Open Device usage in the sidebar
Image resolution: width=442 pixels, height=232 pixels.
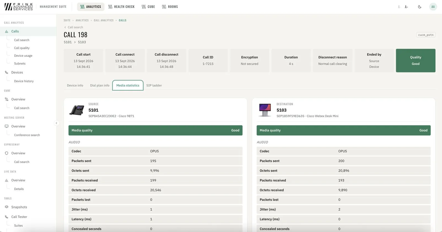[x=23, y=56]
